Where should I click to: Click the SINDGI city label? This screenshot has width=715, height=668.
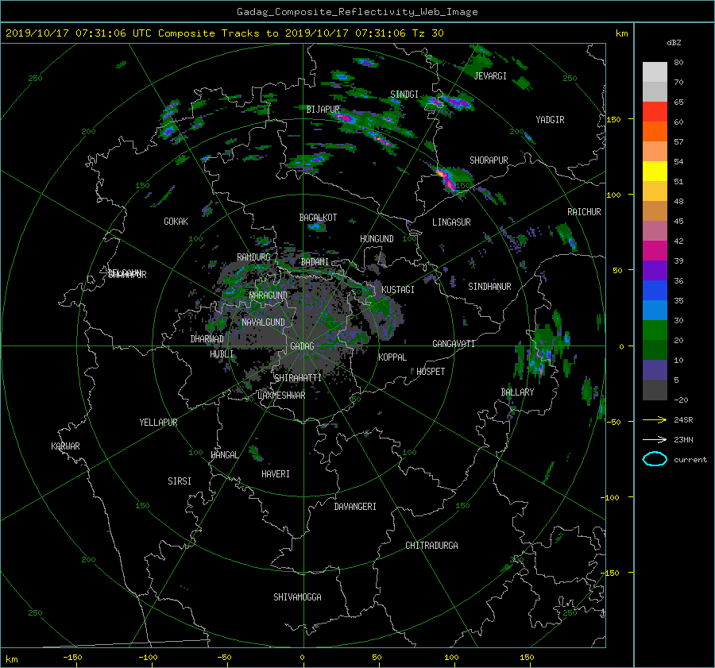pyautogui.click(x=404, y=95)
